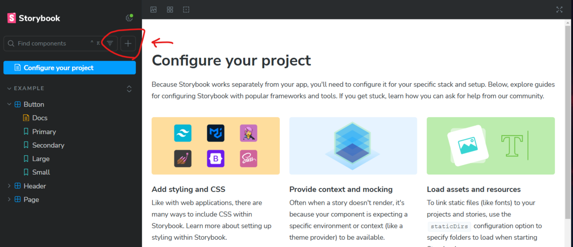
Task: Enter fullscreen using the expand arrows icon
Action: [560, 10]
